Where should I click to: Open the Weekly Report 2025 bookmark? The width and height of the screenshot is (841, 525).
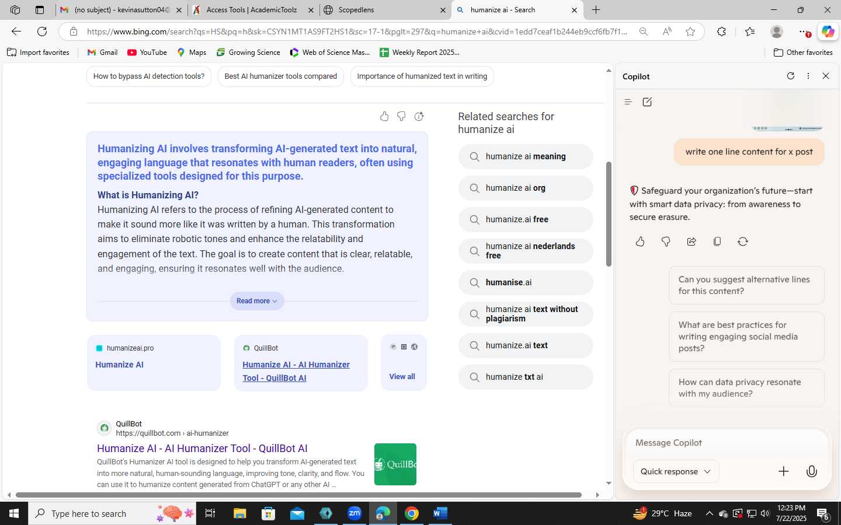(x=419, y=52)
